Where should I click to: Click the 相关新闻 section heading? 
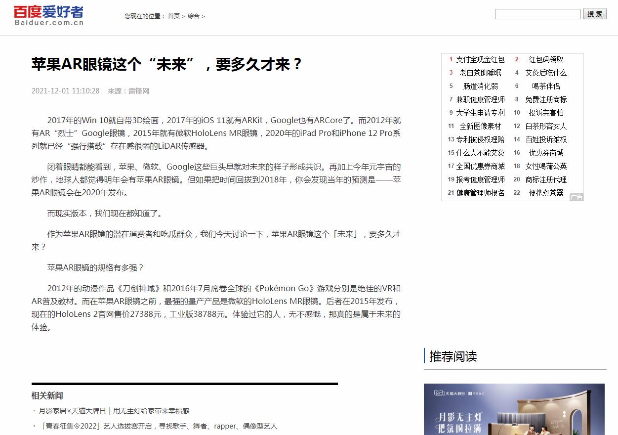click(47, 395)
